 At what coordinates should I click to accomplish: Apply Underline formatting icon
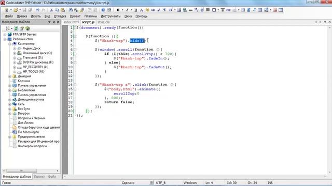136,10
